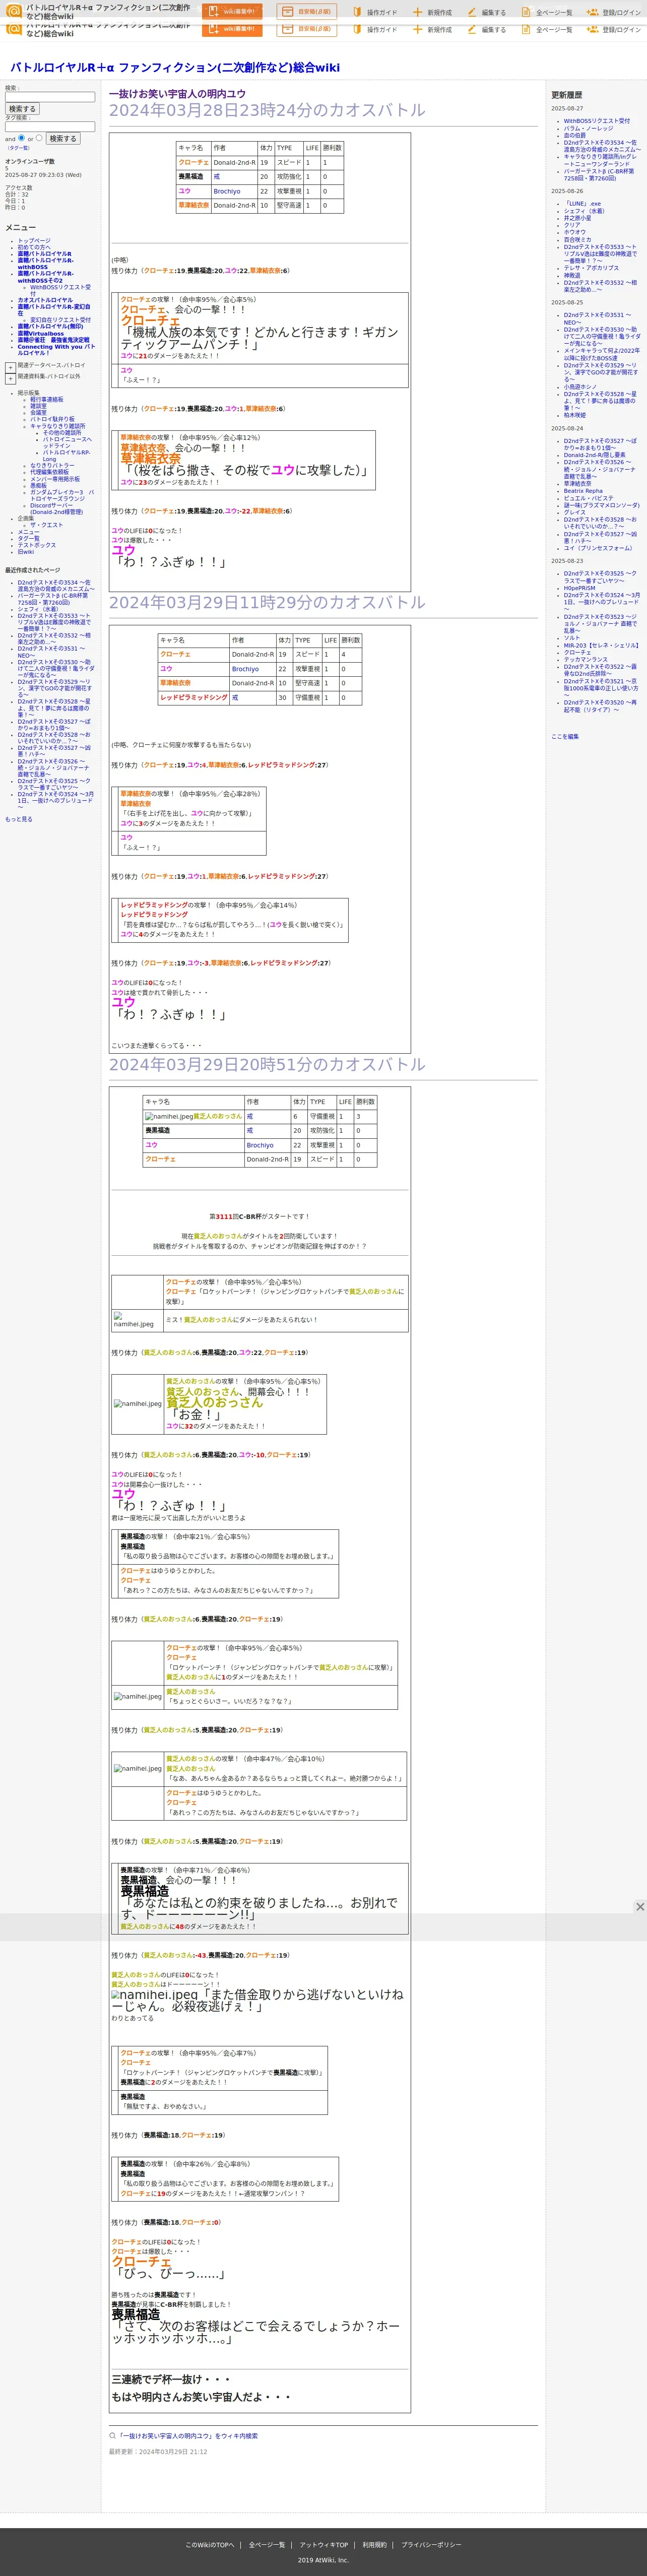This screenshot has width=647, height=2576.
Task: Open the 直轄Virtualboss menu link
Action: [40, 334]
